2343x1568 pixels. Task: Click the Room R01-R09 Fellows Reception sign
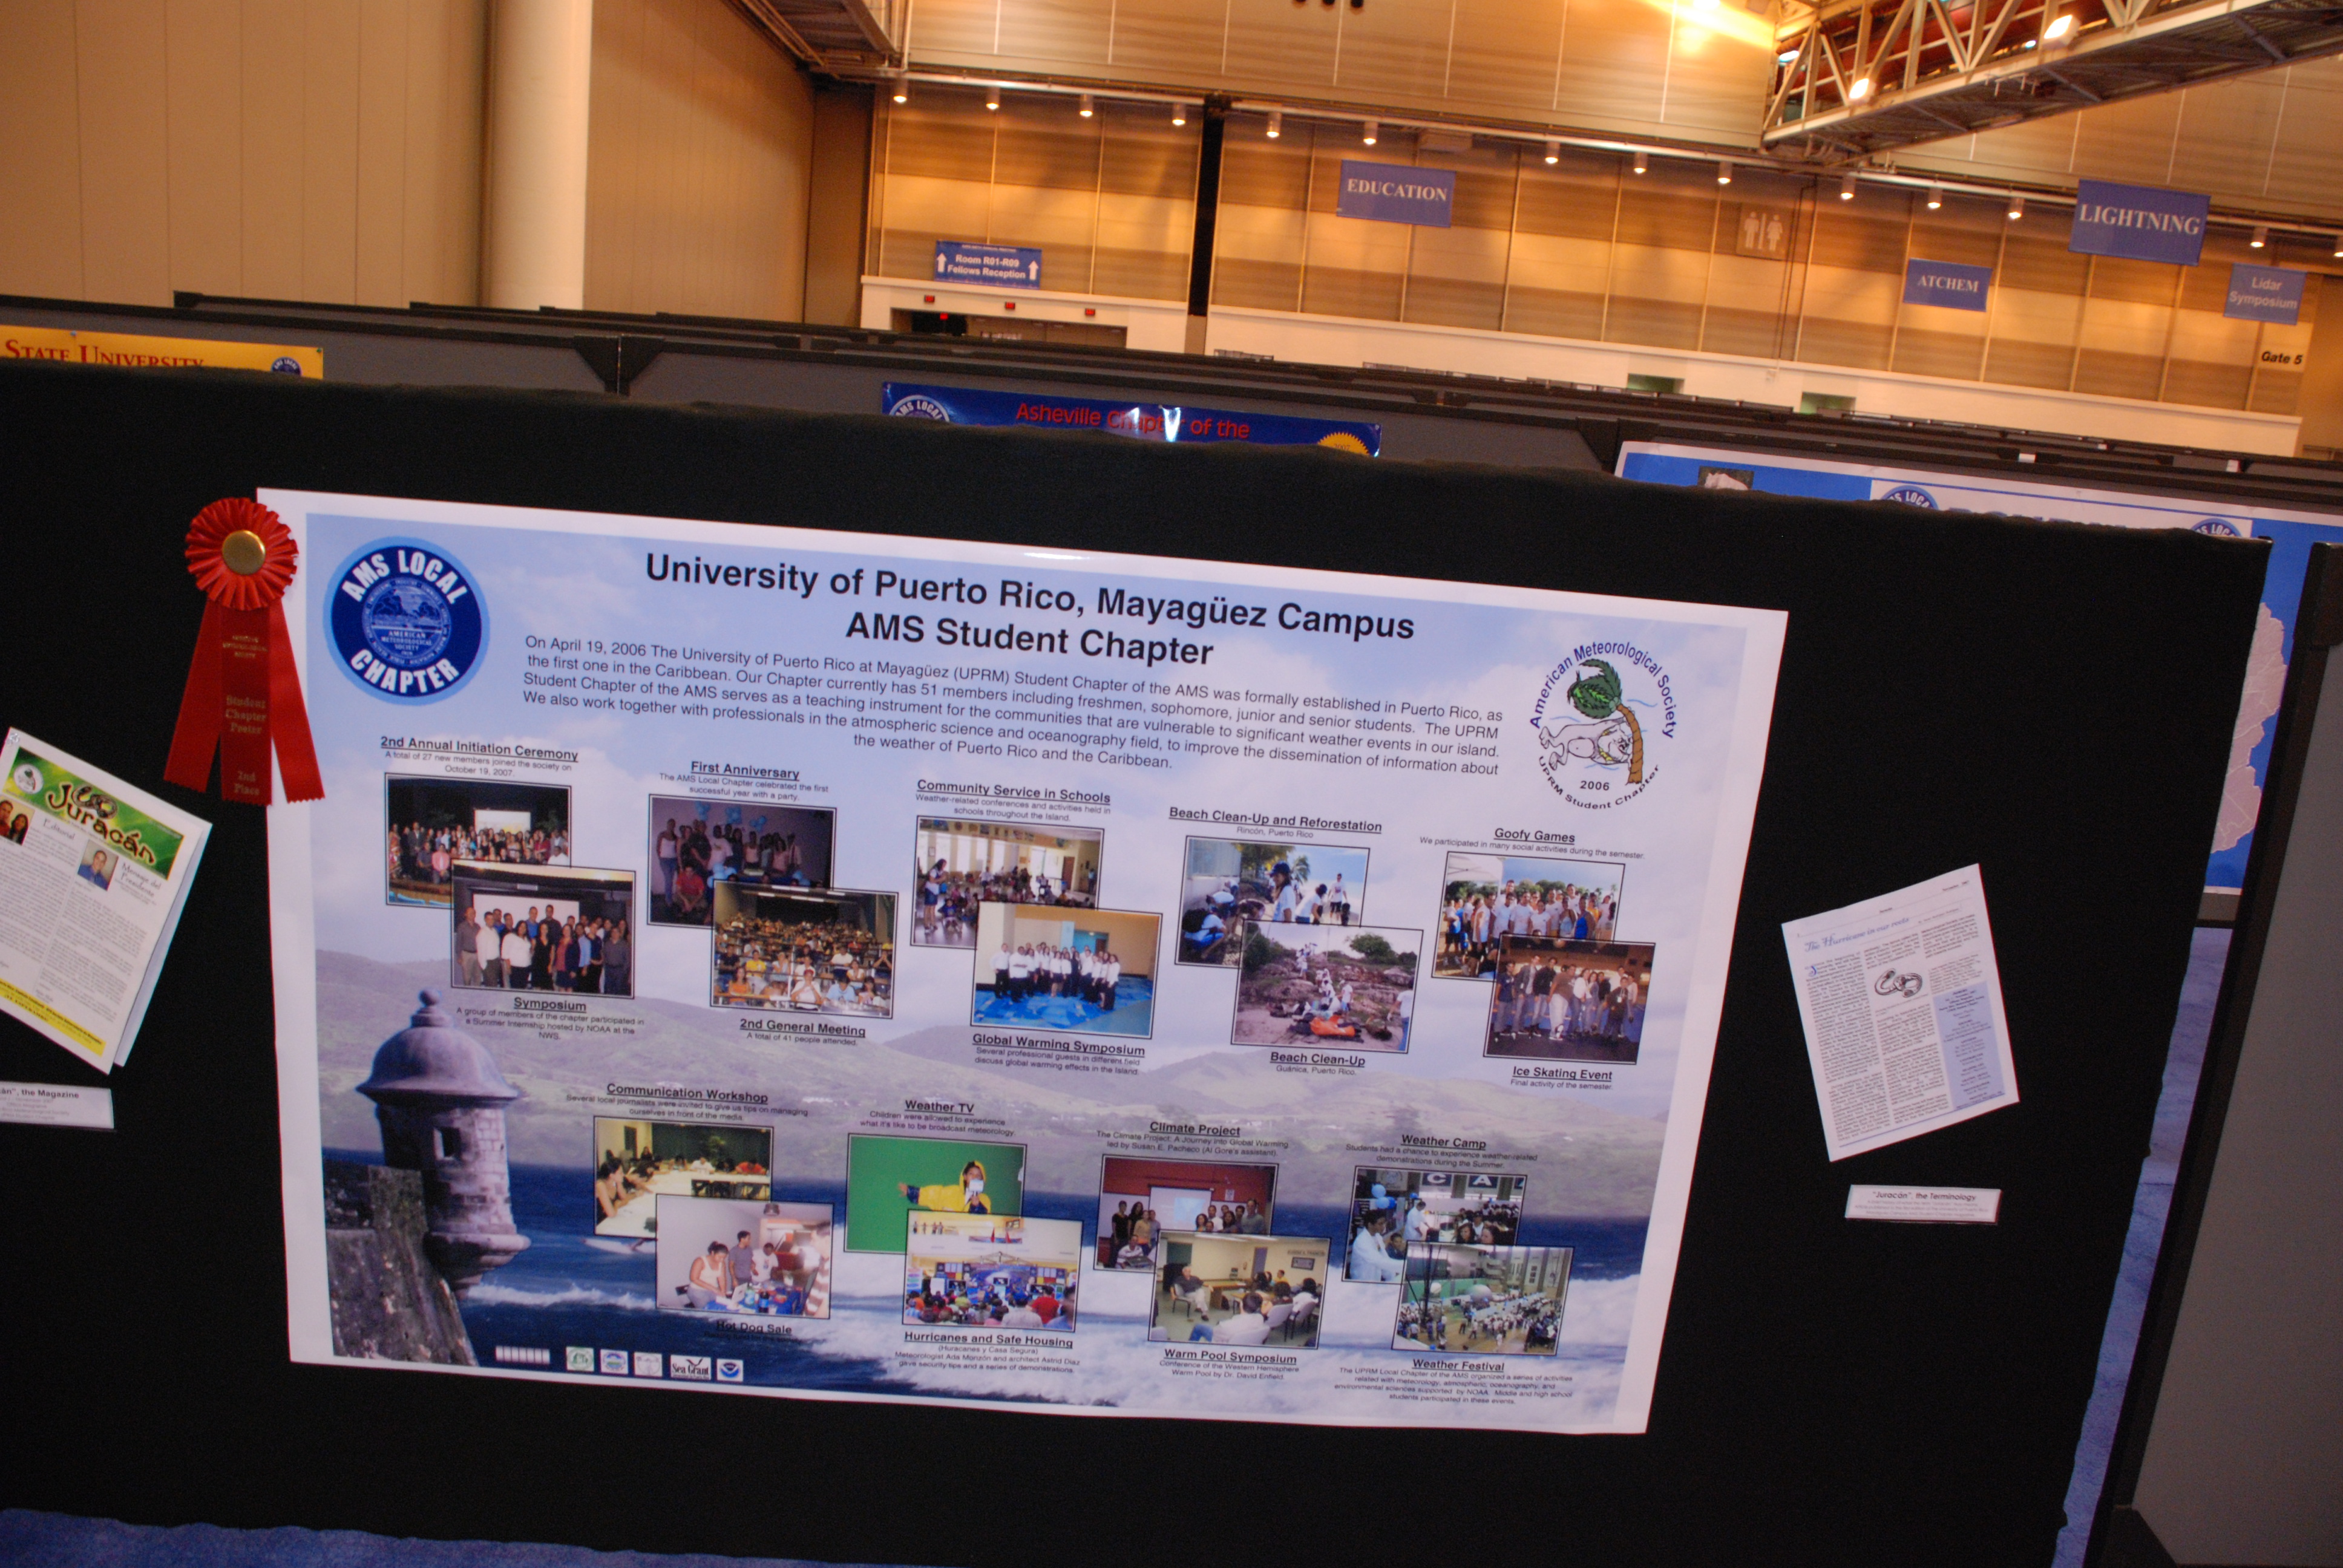pyautogui.click(x=988, y=264)
